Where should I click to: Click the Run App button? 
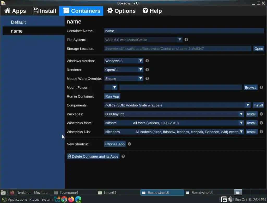[x=112, y=96]
